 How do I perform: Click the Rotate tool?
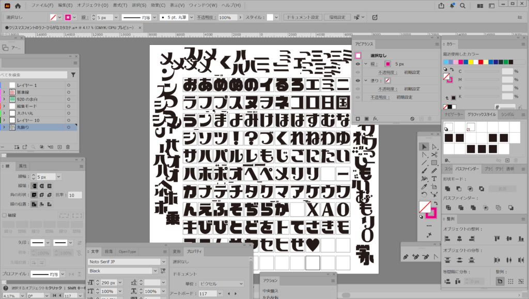click(x=424, y=194)
